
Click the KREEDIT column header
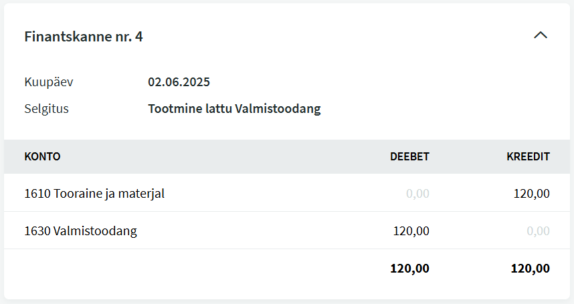(528, 156)
